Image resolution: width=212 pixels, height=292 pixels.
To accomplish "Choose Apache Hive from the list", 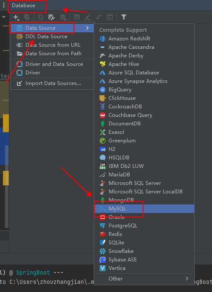I will [145, 64].
